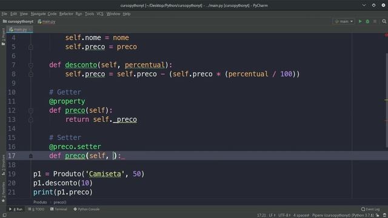This screenshot has height=218, width=388.
Task: Open the Project tool window sidebar tab
Action: pos(3,37)
